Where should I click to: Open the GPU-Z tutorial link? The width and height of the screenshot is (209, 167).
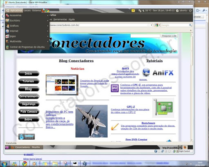point(131,107)
